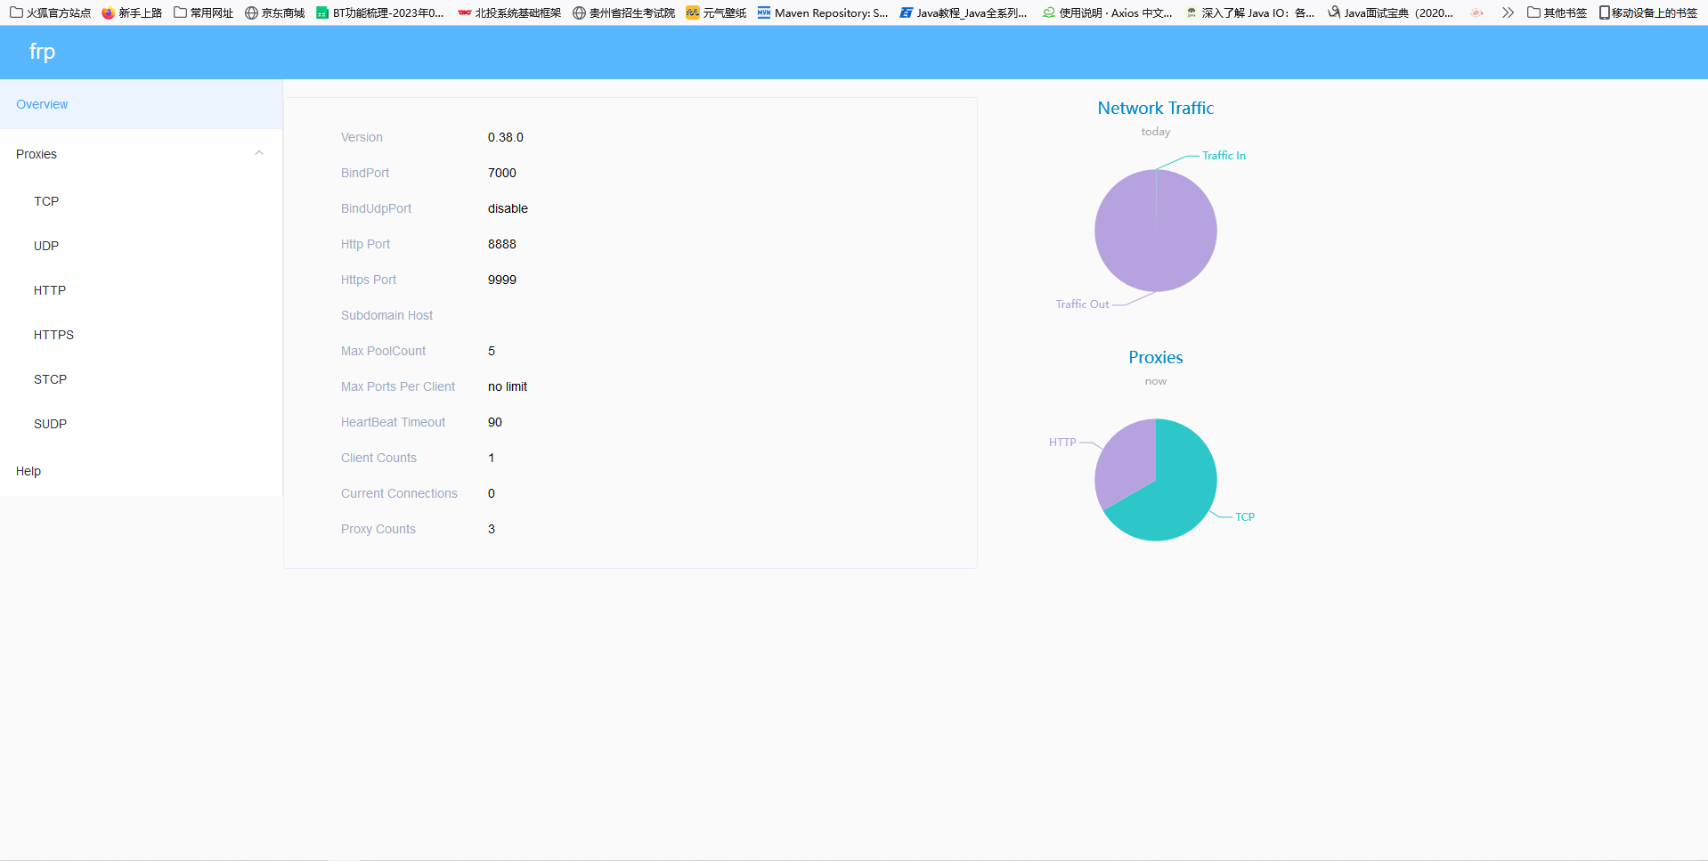Click the frp logo in header
Image resolution: width=1708 pixels, height=861 pixels.
[42, 52]
